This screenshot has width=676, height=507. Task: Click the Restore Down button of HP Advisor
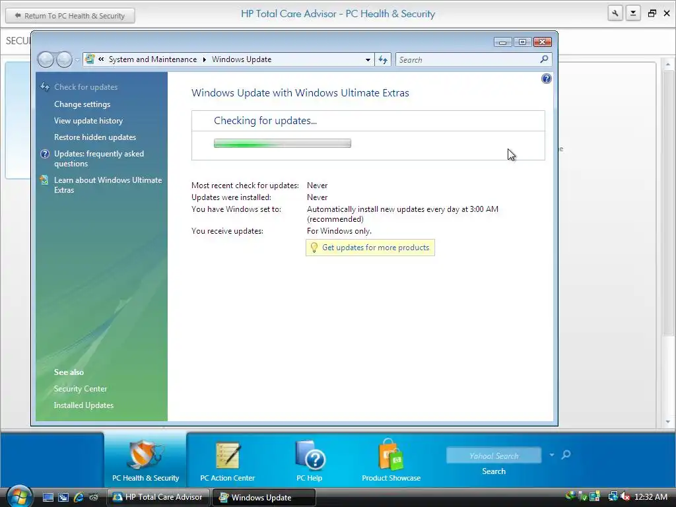point(652,13)
